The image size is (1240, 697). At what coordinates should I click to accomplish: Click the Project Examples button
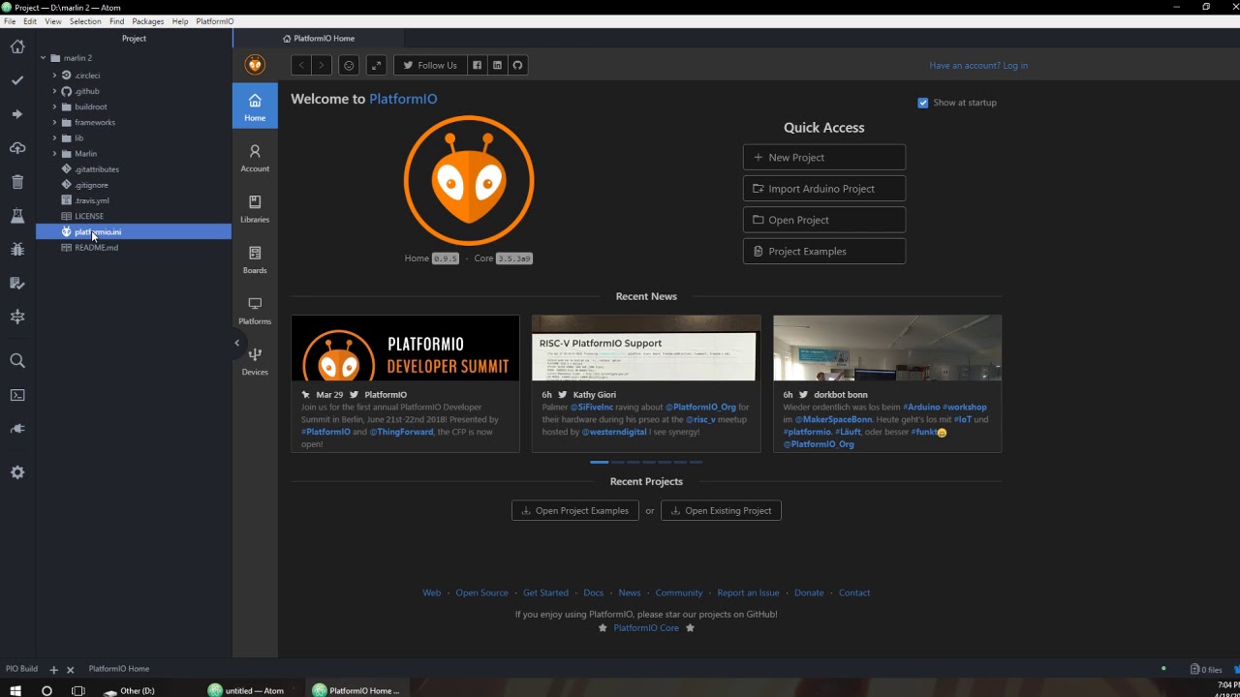(x=824, y=251)
